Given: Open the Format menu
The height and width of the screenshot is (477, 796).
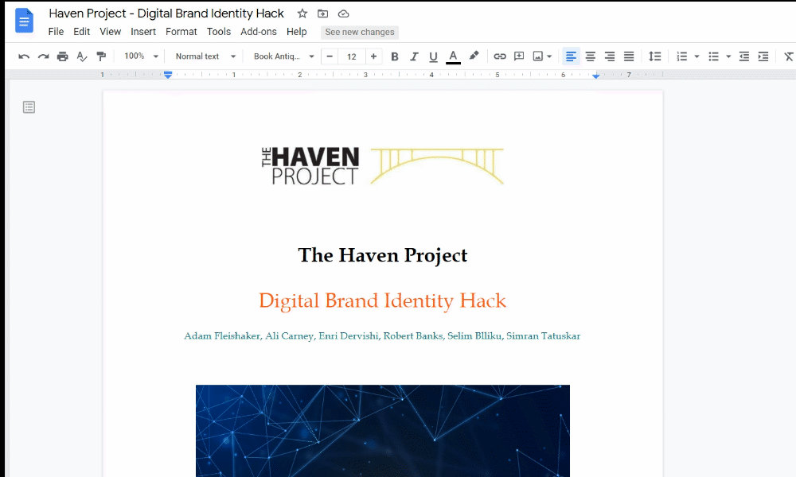Looking at the screenshot, I should pyautogui.click(x=181, y=32).
